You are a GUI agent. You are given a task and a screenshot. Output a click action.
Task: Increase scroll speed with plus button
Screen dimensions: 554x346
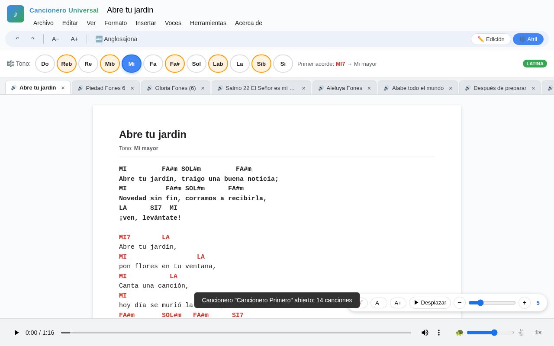tap(525, 303)
